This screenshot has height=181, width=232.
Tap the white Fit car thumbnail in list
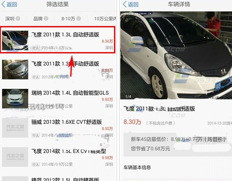pos(15,40)
